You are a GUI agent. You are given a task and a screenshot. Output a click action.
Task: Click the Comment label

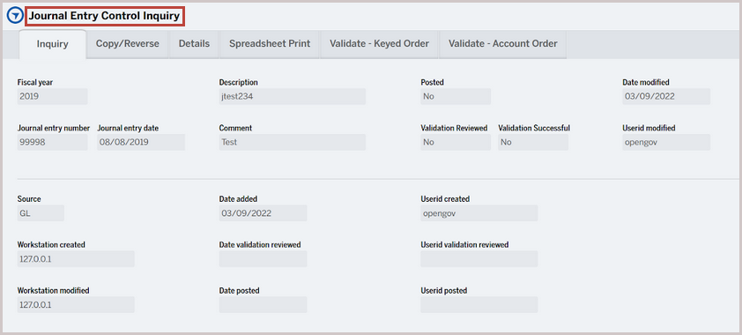pyautogui.click(x=235, y=128)
